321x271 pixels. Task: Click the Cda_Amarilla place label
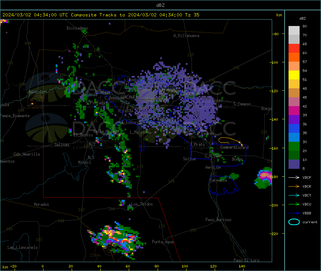(27, 154)
